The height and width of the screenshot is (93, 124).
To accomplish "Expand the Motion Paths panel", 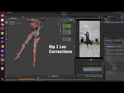I will click(x=109, y=59).
